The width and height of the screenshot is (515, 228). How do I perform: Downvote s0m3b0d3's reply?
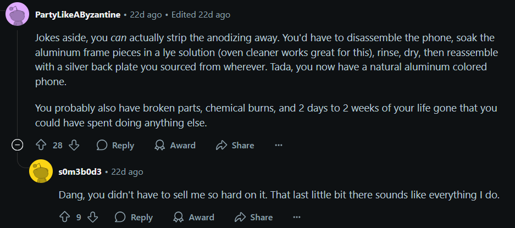(x=93, y=217)
